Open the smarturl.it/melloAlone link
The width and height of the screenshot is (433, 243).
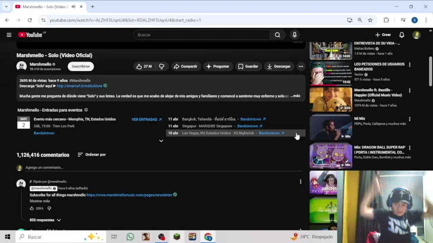tap(79, 86)
